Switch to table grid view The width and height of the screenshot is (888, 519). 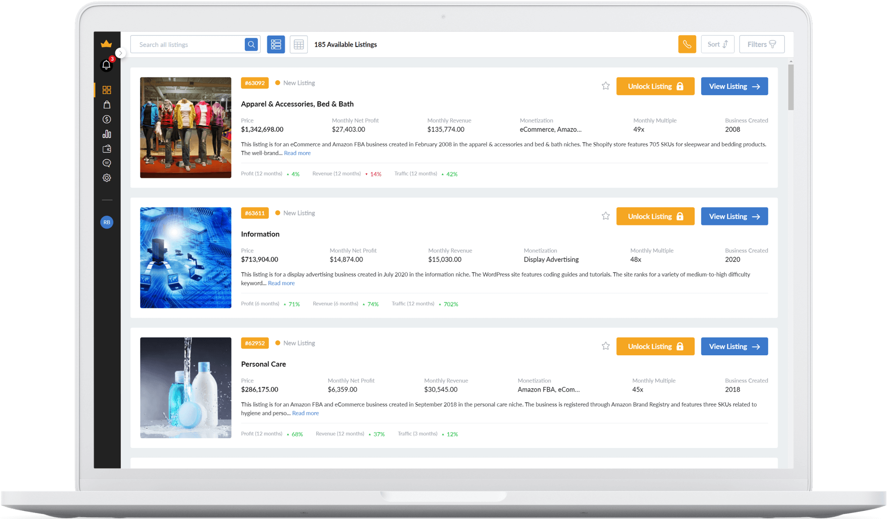coord(299,44)
